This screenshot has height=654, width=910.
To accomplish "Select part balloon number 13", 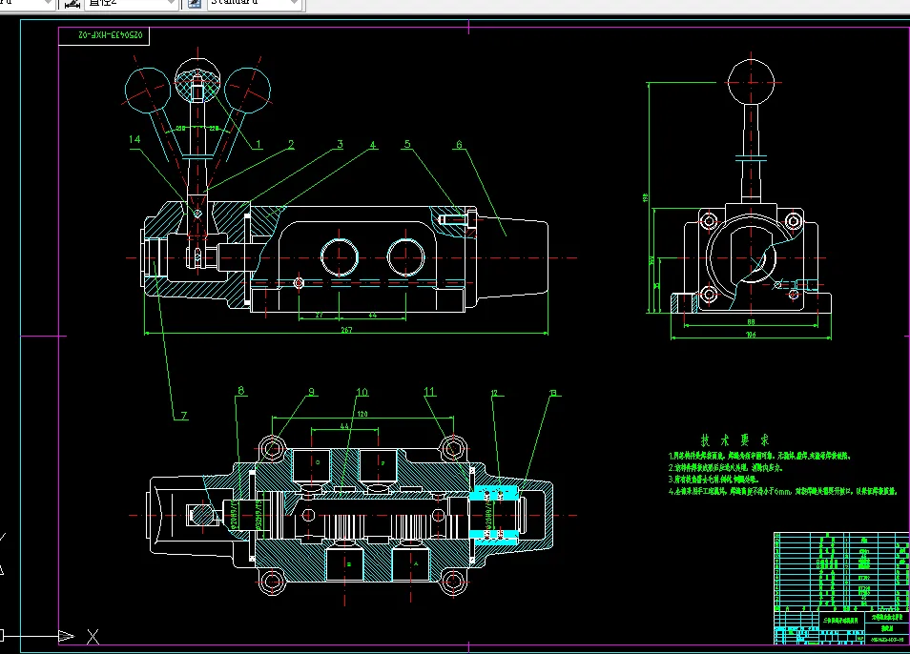I will pyautogui.click(x=553, y=393).
